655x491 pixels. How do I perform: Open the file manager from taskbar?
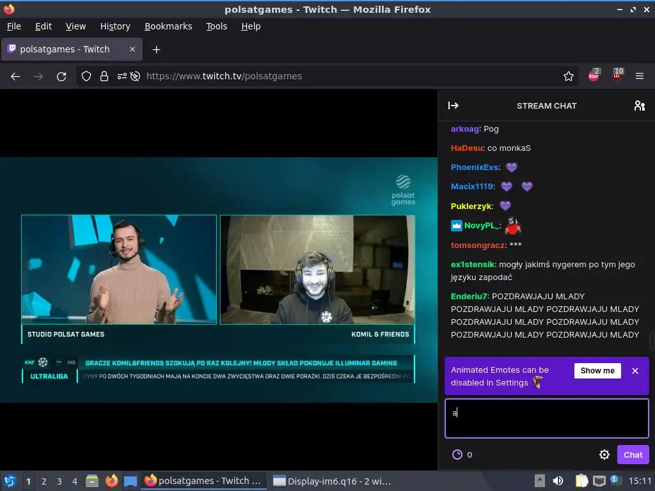click(x=92, y=481)
